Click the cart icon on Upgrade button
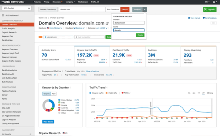This screenshot has width=220, height=136. 205,10
